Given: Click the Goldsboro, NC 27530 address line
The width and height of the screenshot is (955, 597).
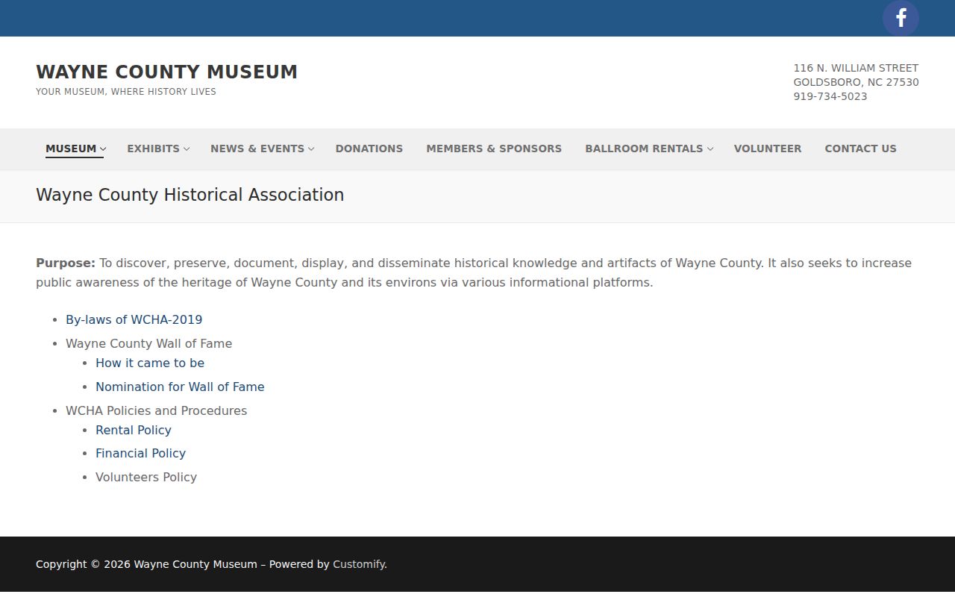Looking at the screenshot, I should [x=856, y=82].
